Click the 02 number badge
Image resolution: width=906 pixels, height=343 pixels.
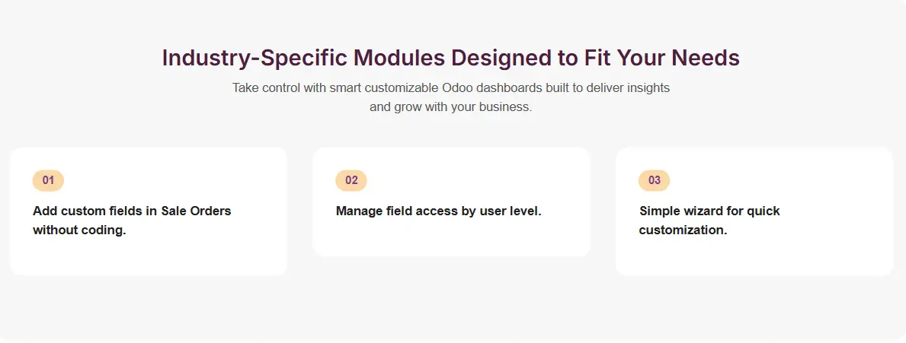point(351,180)
